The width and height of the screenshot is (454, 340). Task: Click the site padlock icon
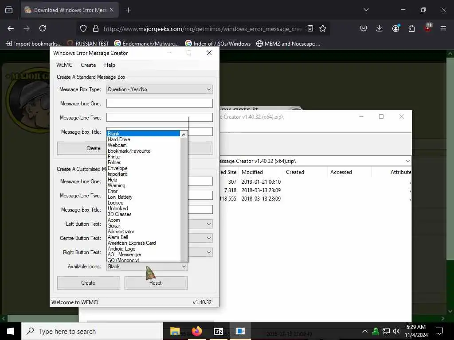pyautogui.click(x=96, y=28)
